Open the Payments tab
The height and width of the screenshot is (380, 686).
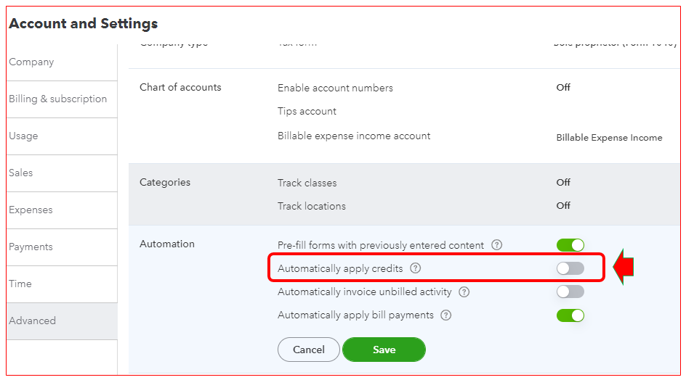[31, 247]
